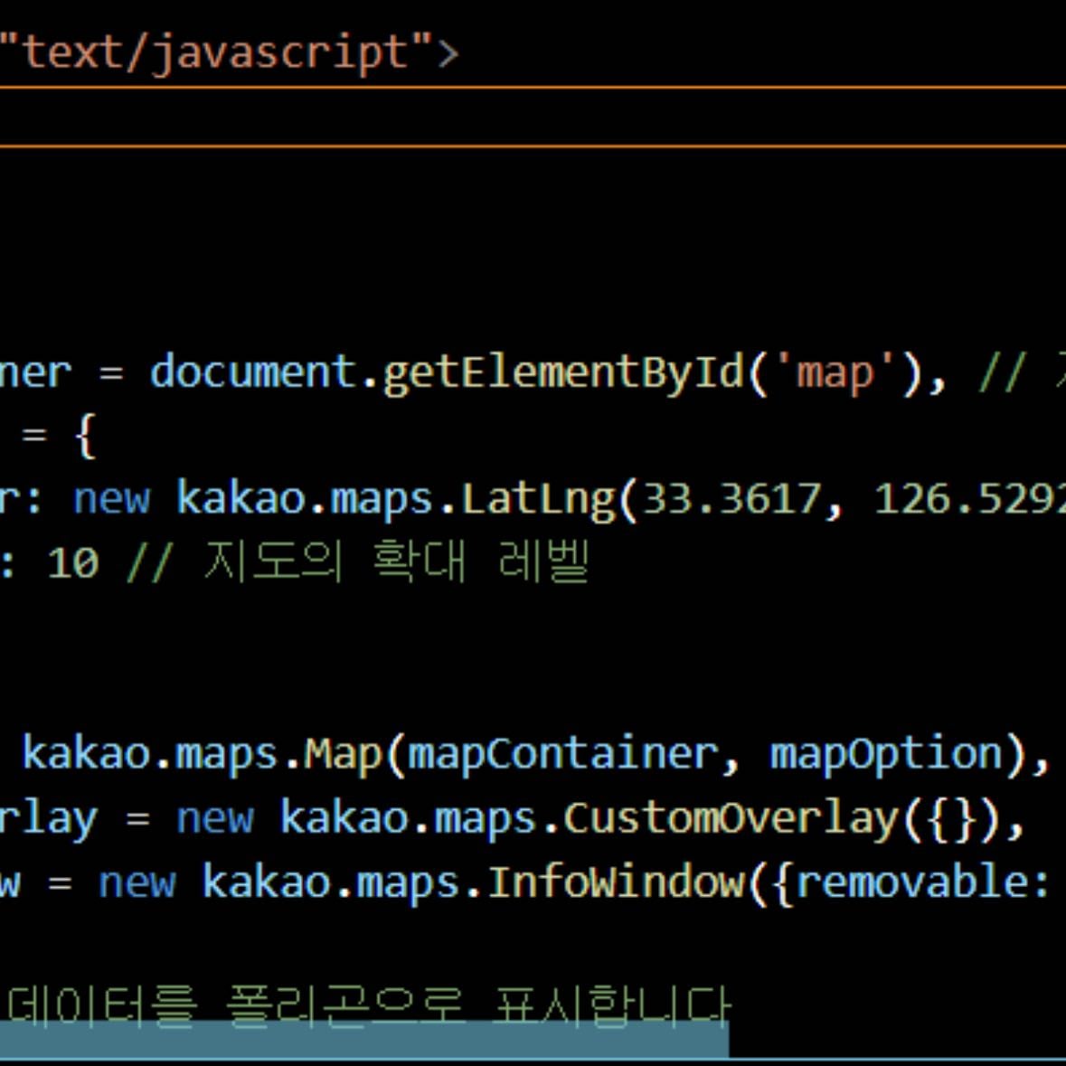Click kakao.maps.Map constructor call
1066x1066 pixels.
tap(203, 755)
